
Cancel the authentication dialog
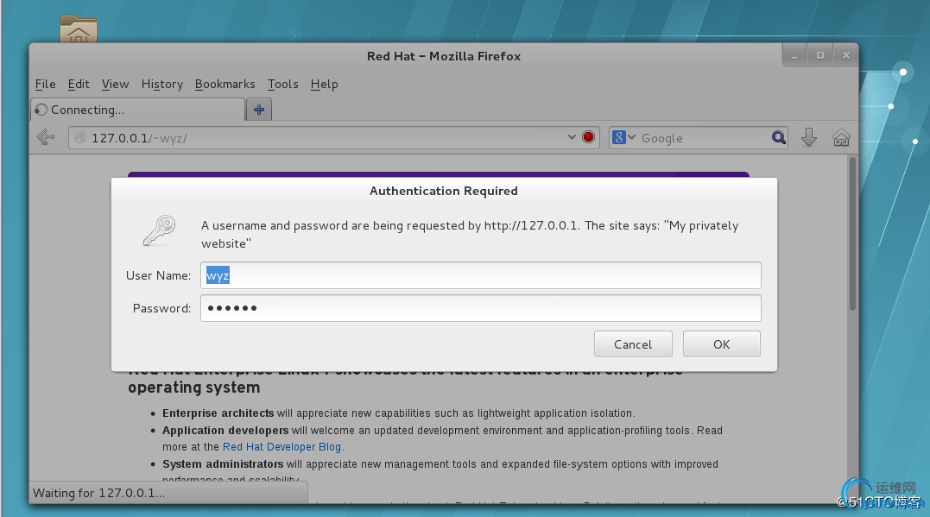click(633, 344)
